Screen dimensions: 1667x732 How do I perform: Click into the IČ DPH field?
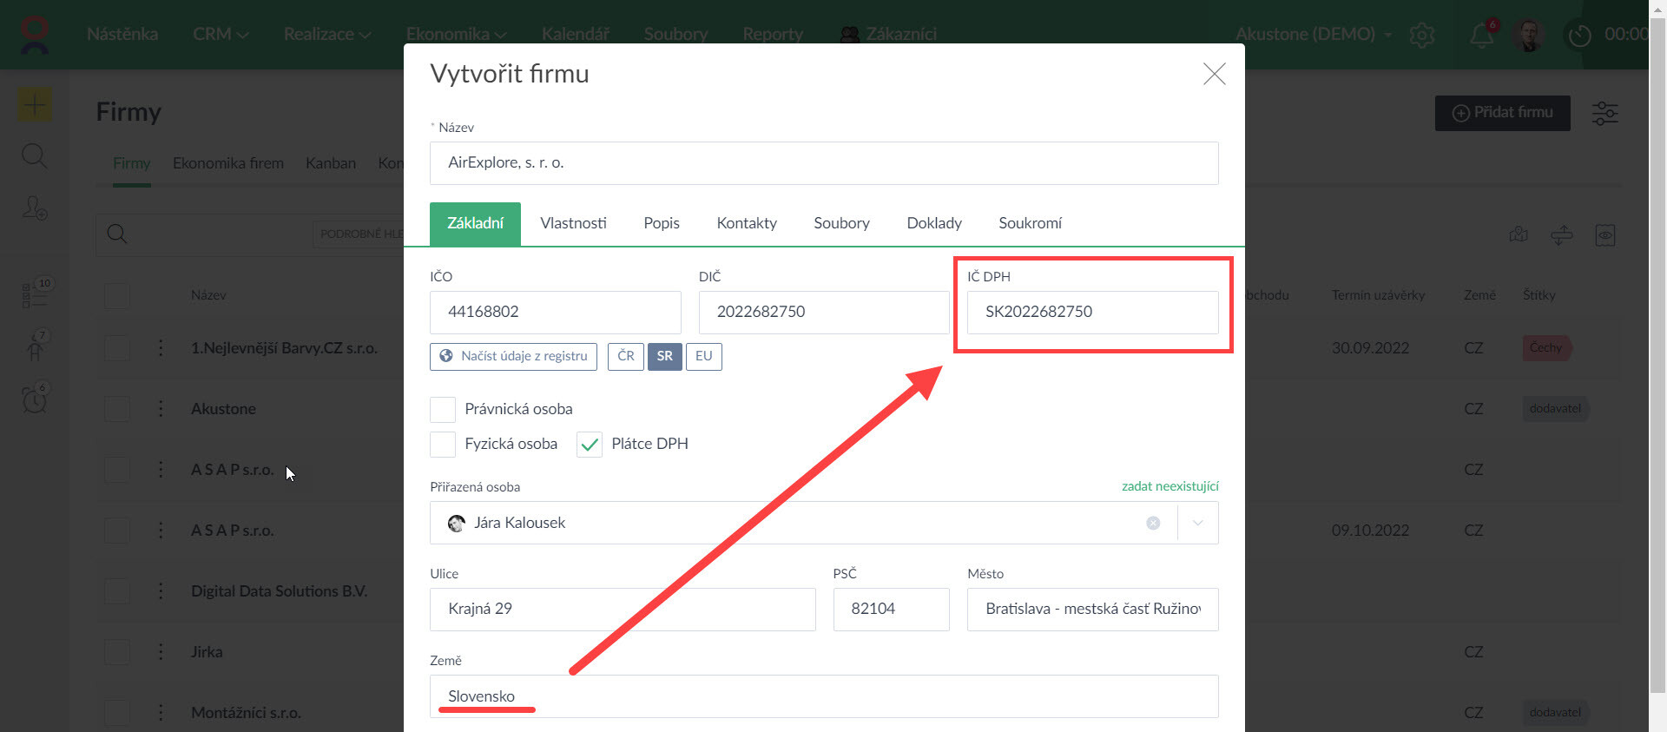click(x=1092, y=312)
